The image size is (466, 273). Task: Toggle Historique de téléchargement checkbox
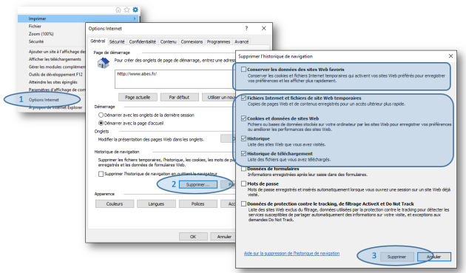[243, 154]
